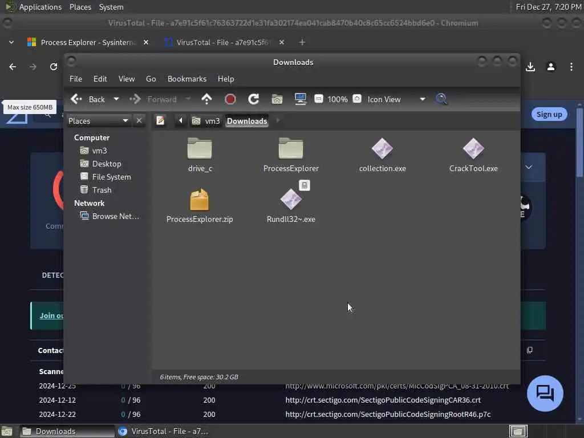Open the sectigo RootR46.p7c URL link
Image resolution: width=584 pixels, height=438 pixels.
pyautogui.click(x=388, y=414)
